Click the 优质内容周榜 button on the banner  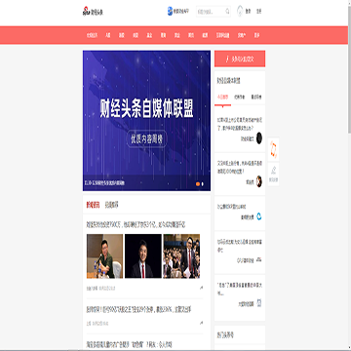146,139
